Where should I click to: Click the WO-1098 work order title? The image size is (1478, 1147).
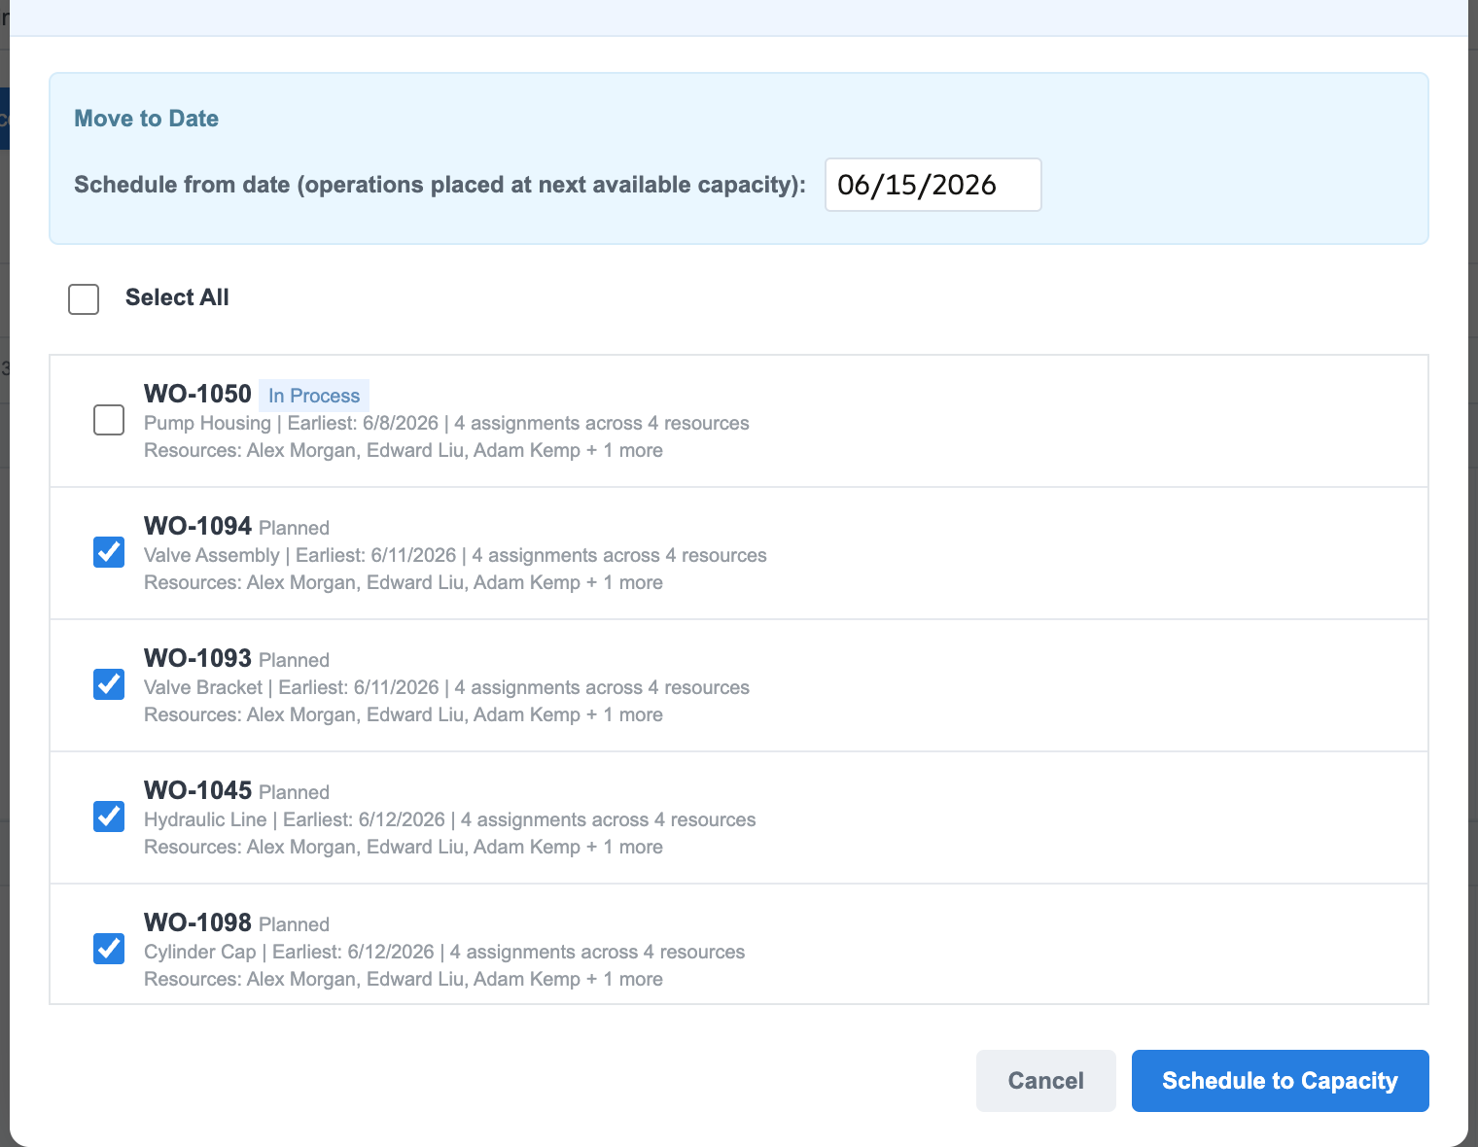click(197, 922)
